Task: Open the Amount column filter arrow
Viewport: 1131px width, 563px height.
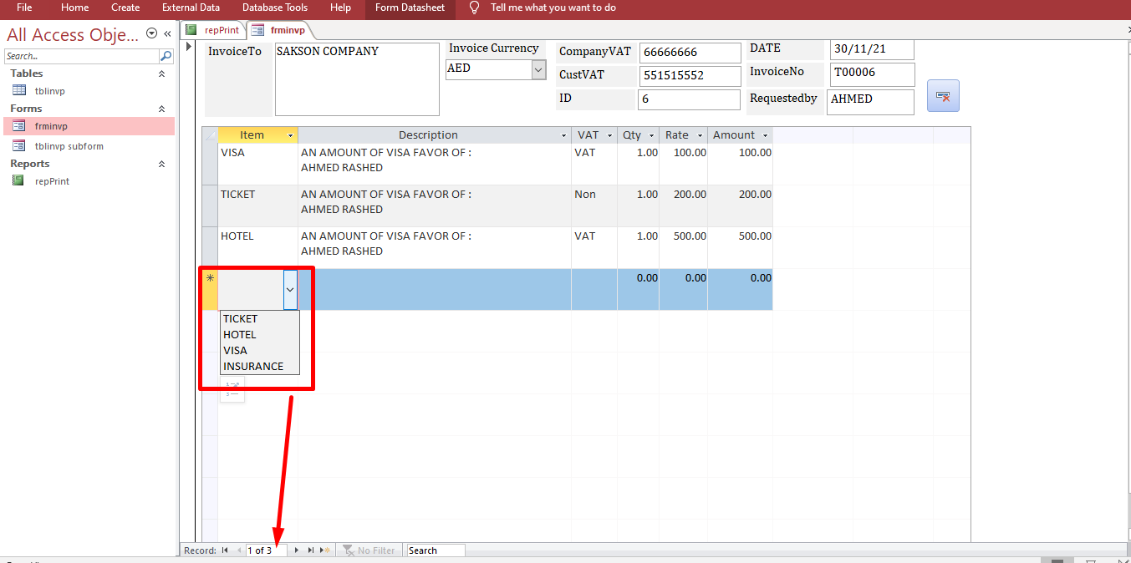Action: 765,135
